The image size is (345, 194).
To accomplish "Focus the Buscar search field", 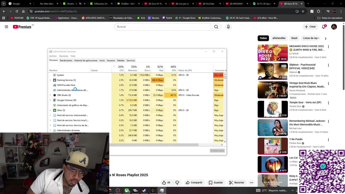I will [162, 27].
